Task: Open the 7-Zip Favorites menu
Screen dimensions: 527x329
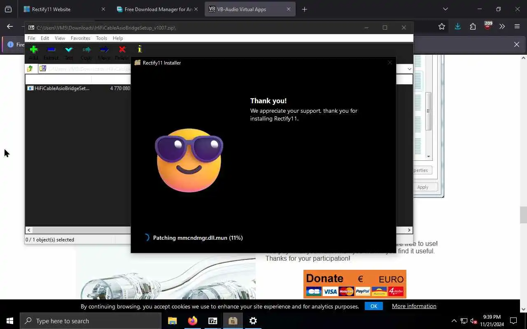Action: tap(80, 38)
